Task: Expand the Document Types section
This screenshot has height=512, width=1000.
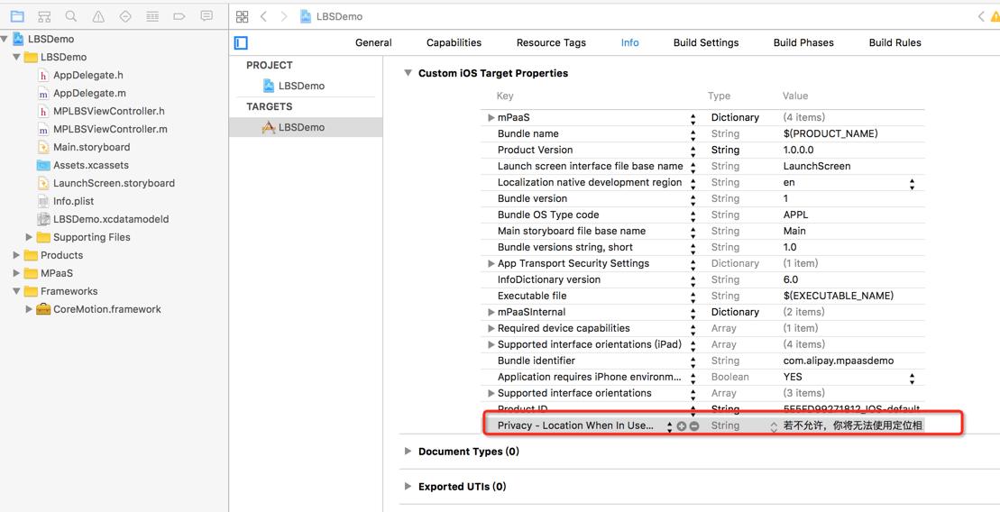Action: [408, 452]
